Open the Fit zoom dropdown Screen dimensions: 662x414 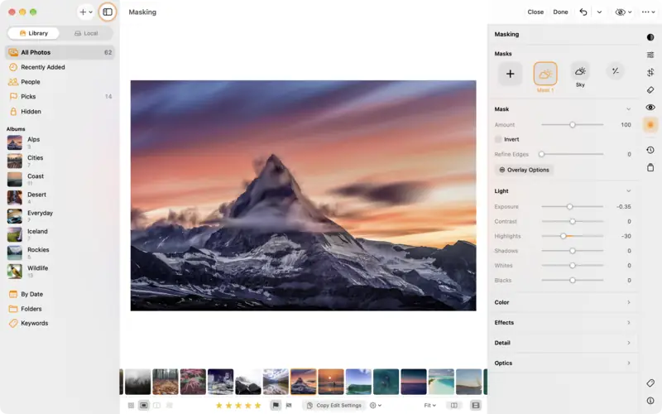(429, 405)
